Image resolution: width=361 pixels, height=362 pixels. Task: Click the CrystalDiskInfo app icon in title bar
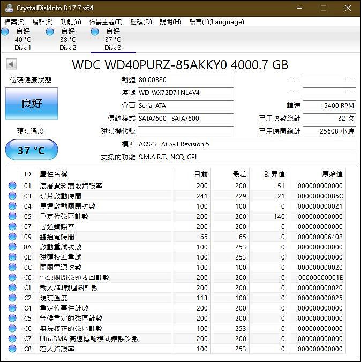[x=9, y=8]
